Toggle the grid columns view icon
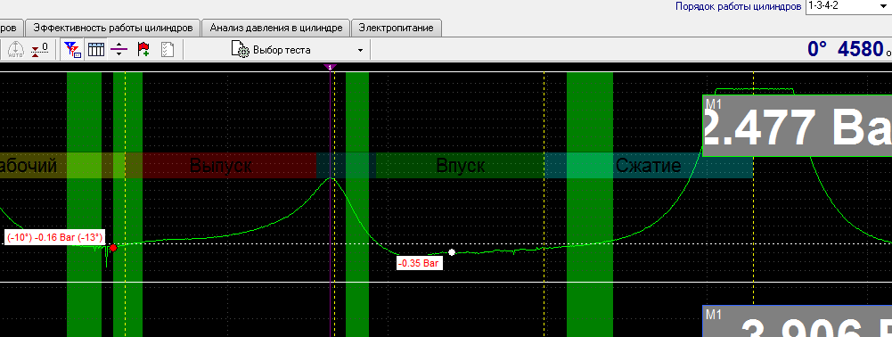892x337 pixels. coord(96,50)
